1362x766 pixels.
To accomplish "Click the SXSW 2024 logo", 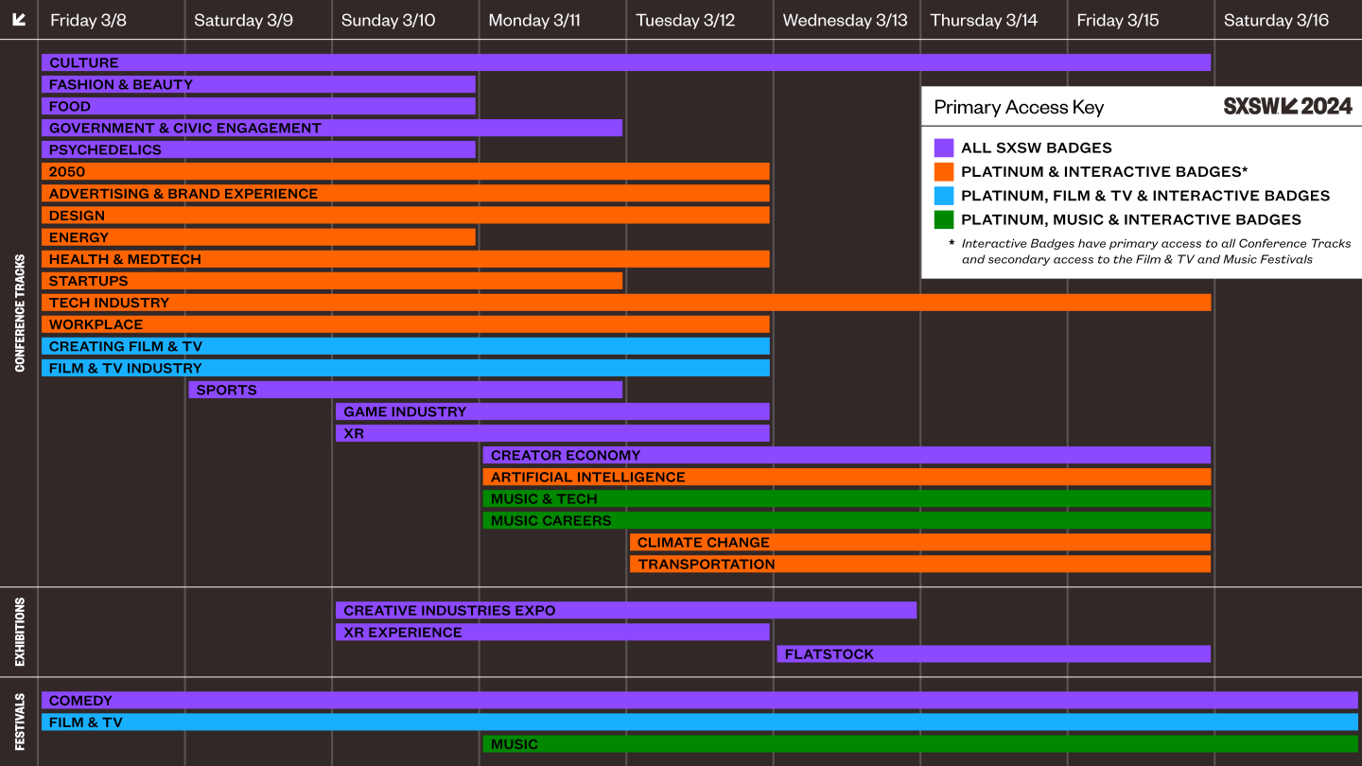I will pyautogui.click(x=1287, y=107).
